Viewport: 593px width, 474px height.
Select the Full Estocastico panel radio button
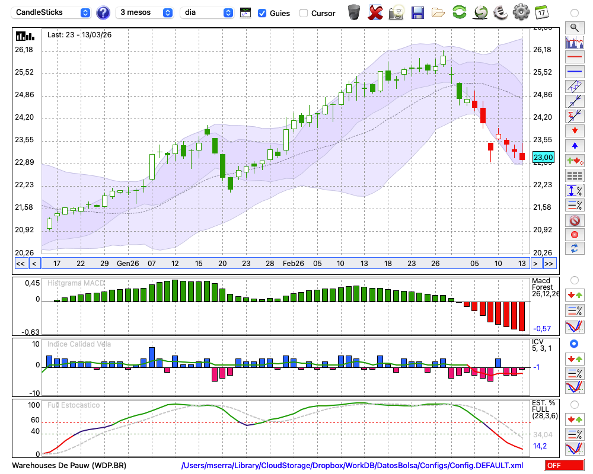tap(575, 405)
